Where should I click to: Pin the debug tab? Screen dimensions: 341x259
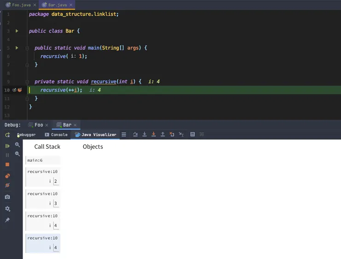click(x=7, y=220)
